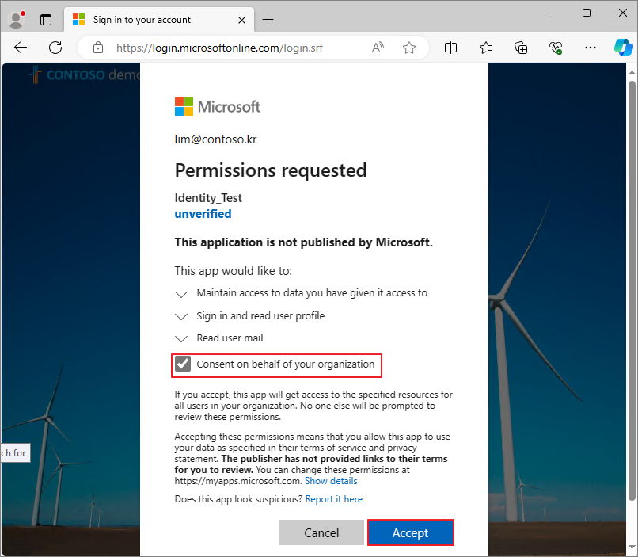
Task: Open a new browser tab
Action: pyautogui.click(x=268, y=20)
